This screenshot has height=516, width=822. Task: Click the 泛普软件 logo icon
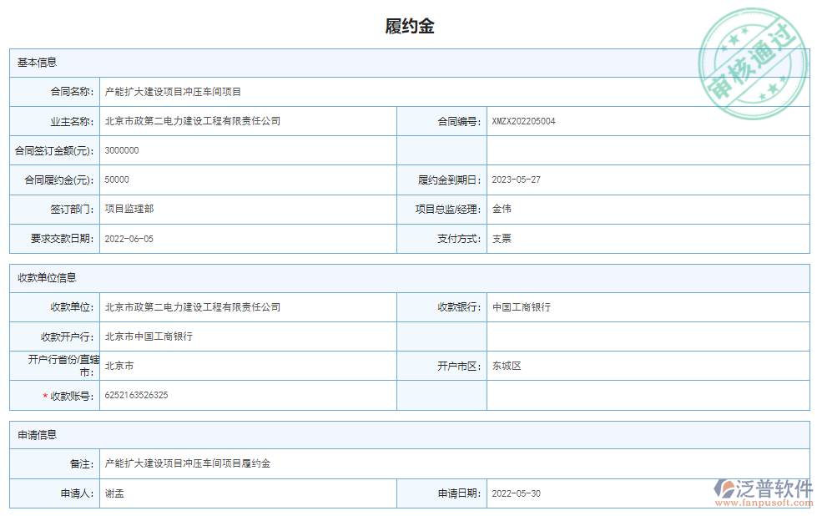pos(724,490)
